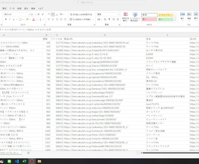Open the underline style dropdown arrow

(x=16, y=19)
